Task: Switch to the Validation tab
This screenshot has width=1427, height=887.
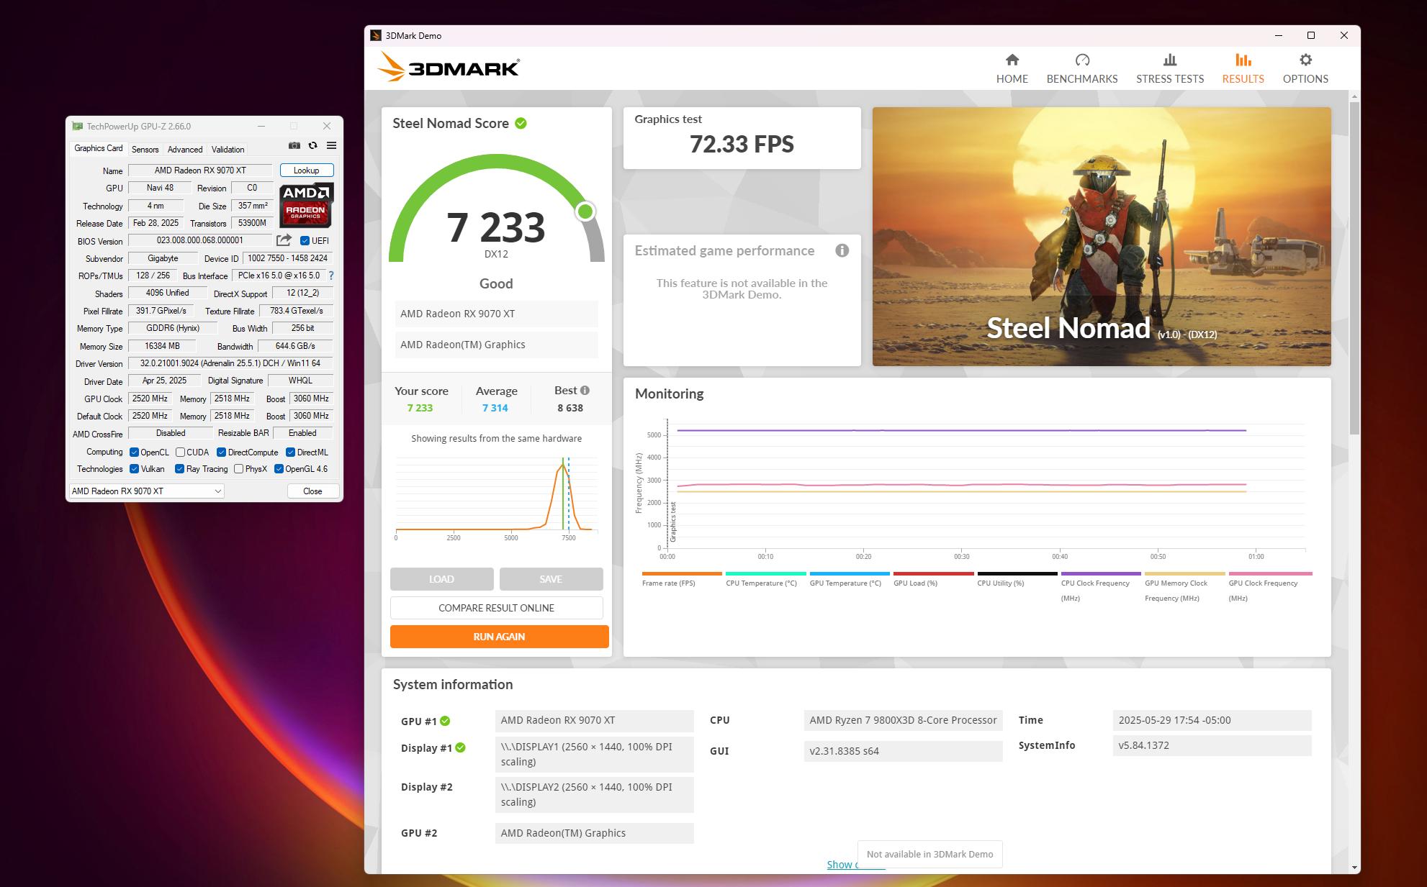Action: click(228, 150)
